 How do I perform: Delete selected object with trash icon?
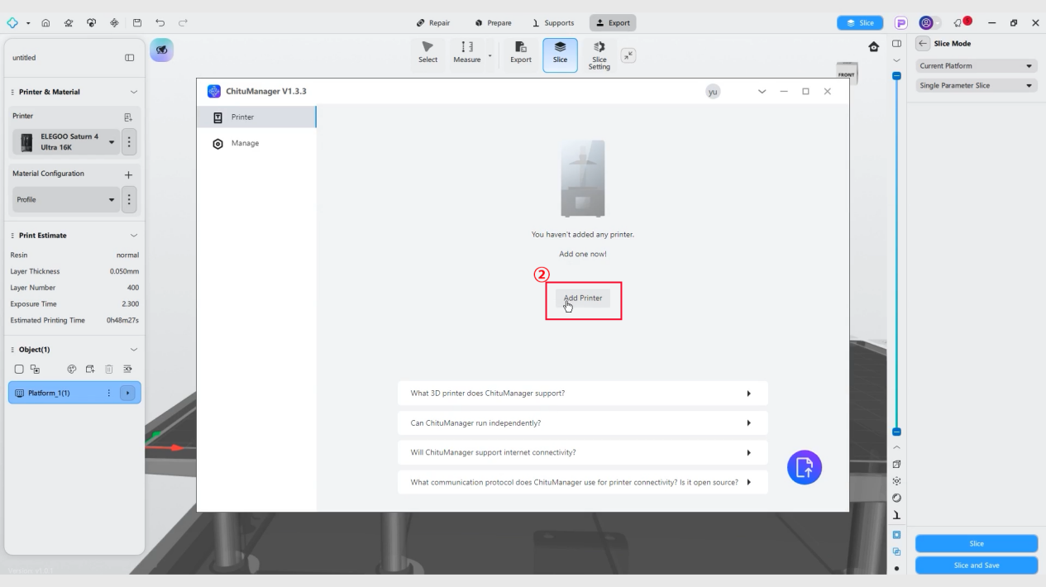pos(109,370)
